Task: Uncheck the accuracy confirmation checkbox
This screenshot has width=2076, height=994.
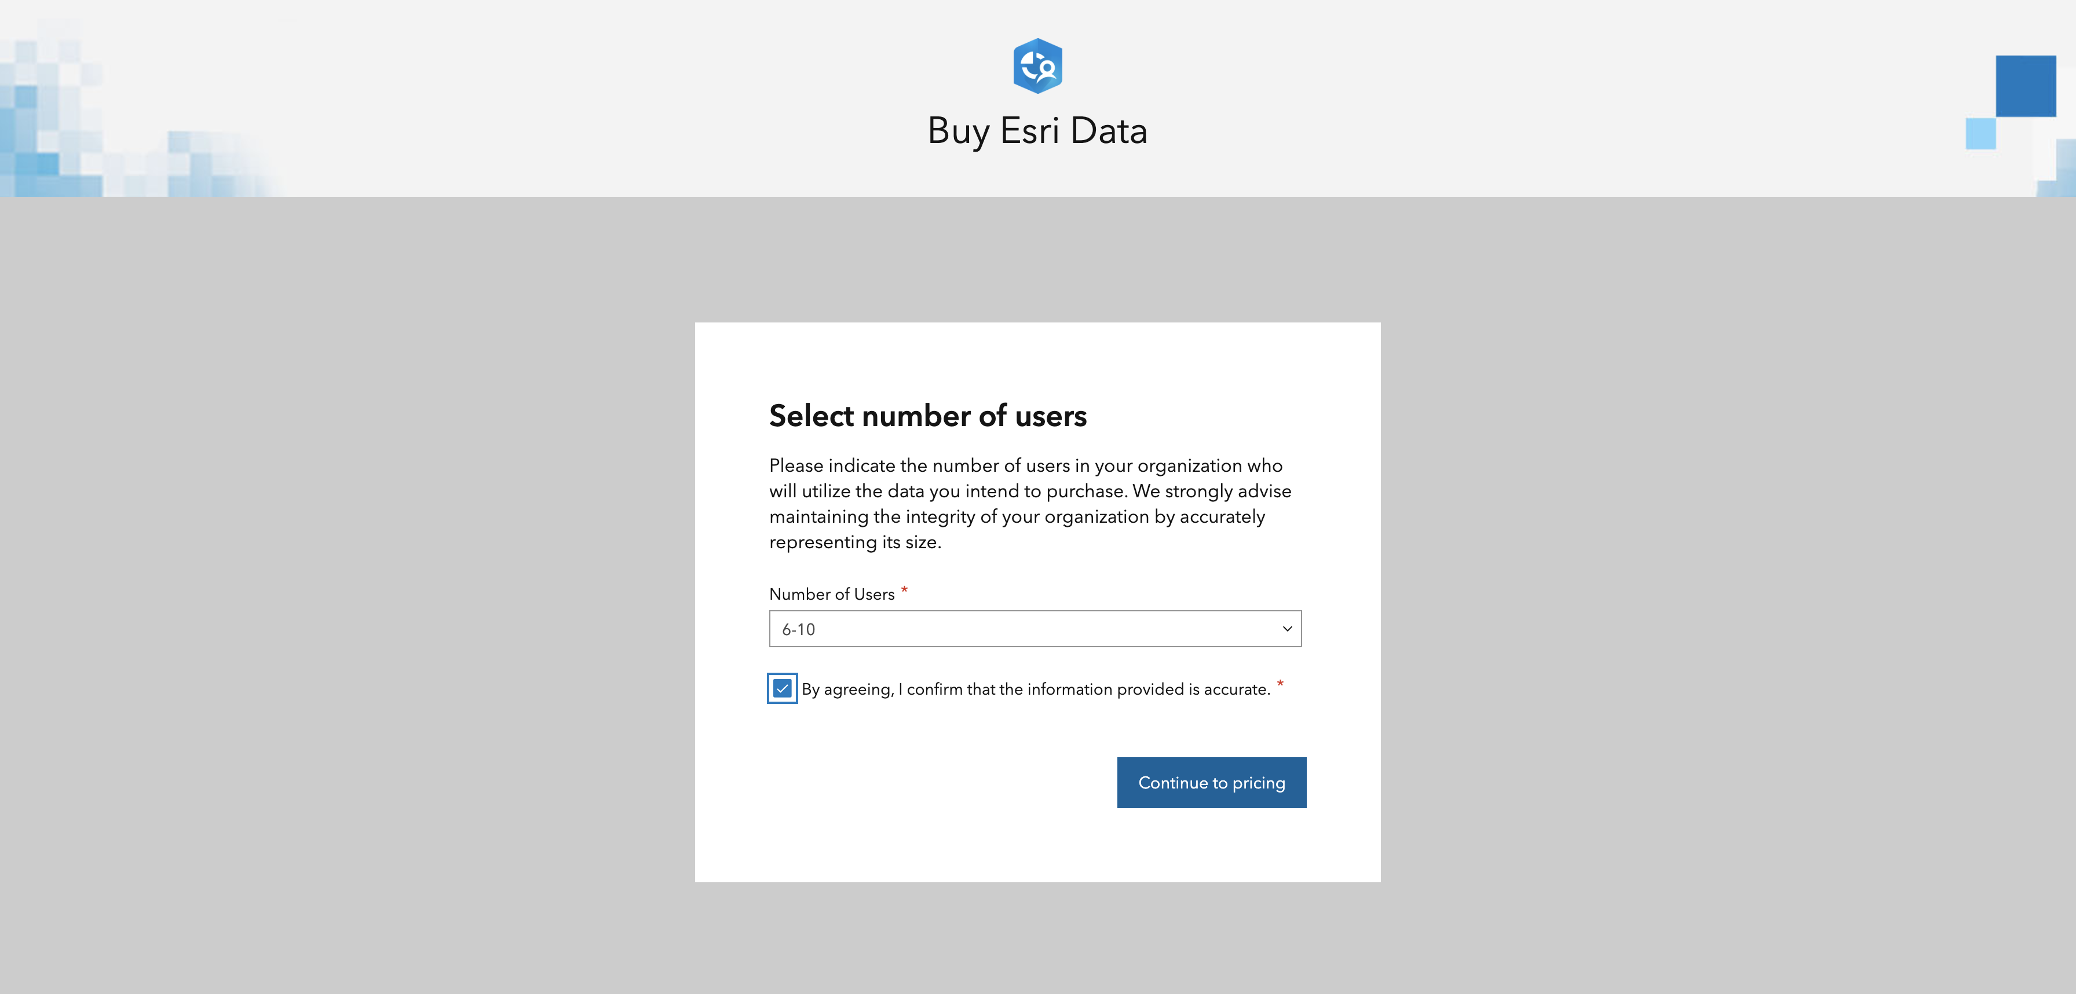Action: coord(782,688)
